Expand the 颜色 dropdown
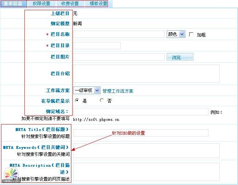238x185 pixels. tap(176, 34)
